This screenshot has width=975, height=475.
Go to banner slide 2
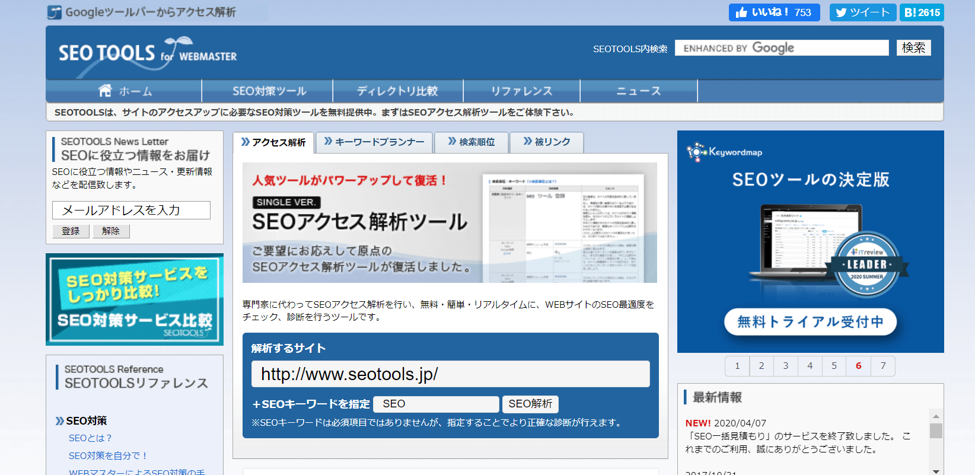tap(761, 366)
